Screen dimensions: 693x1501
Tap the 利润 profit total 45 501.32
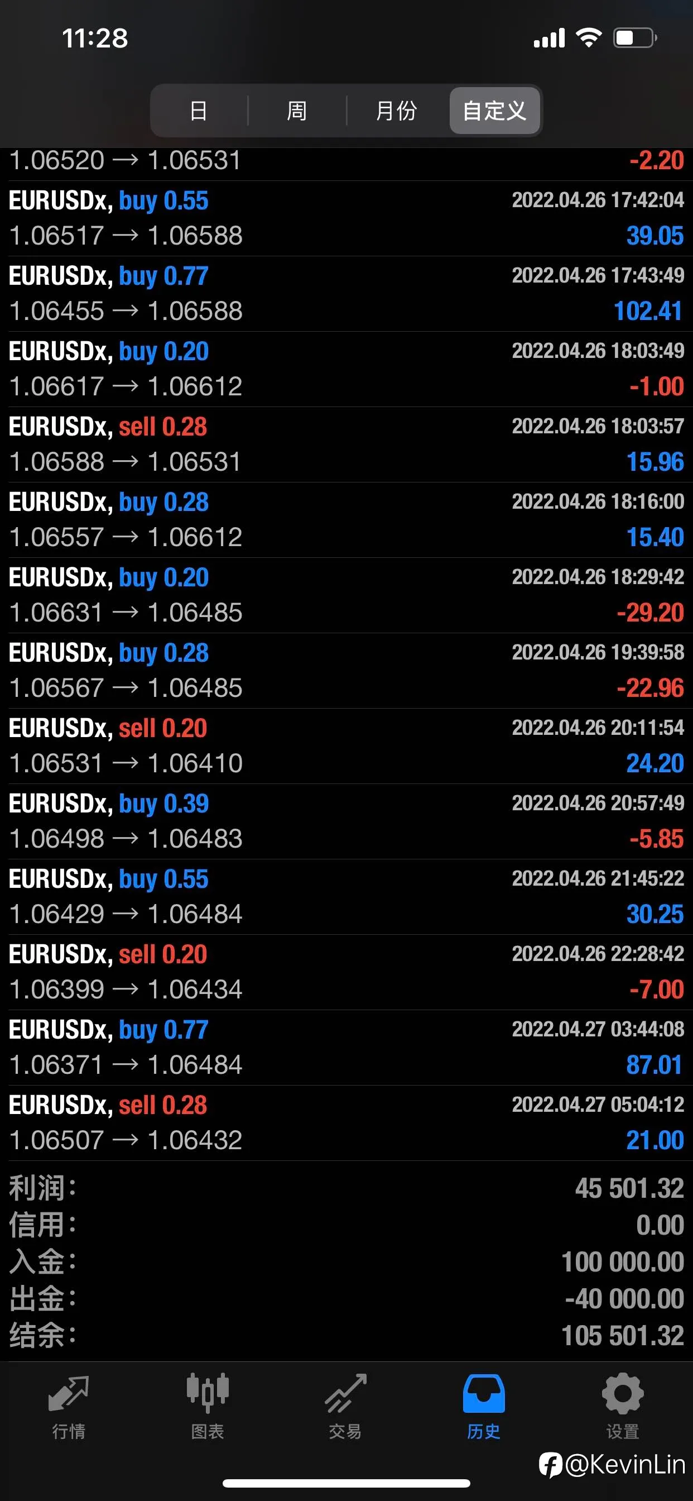(x=629, y=1189)
